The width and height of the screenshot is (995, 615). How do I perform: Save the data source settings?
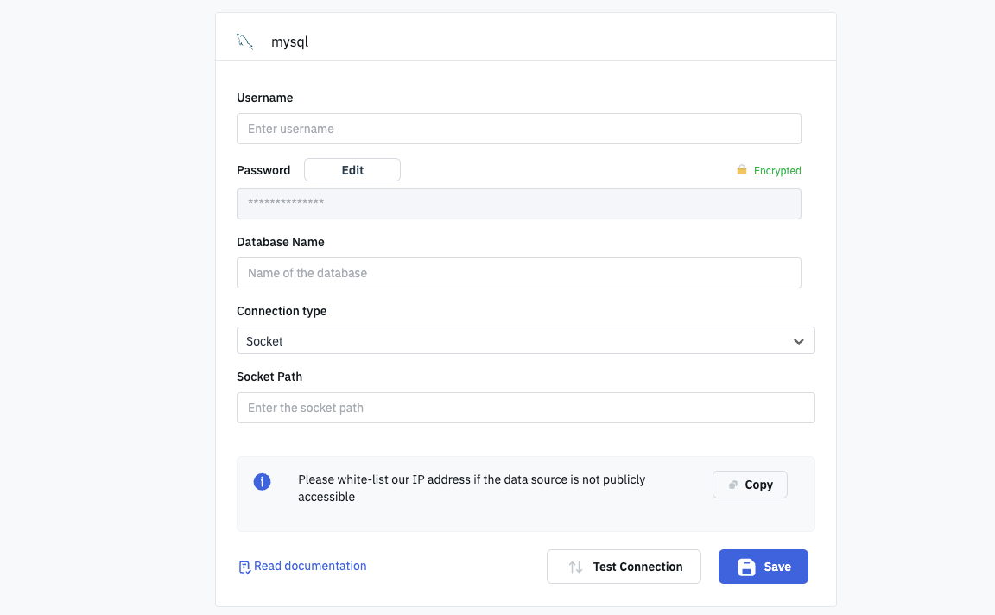click(764, 567)
